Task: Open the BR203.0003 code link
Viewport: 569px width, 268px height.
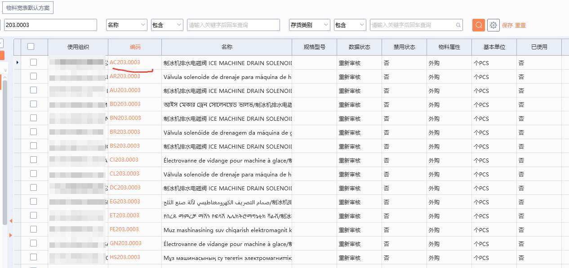Action: (x=125, y=132)
